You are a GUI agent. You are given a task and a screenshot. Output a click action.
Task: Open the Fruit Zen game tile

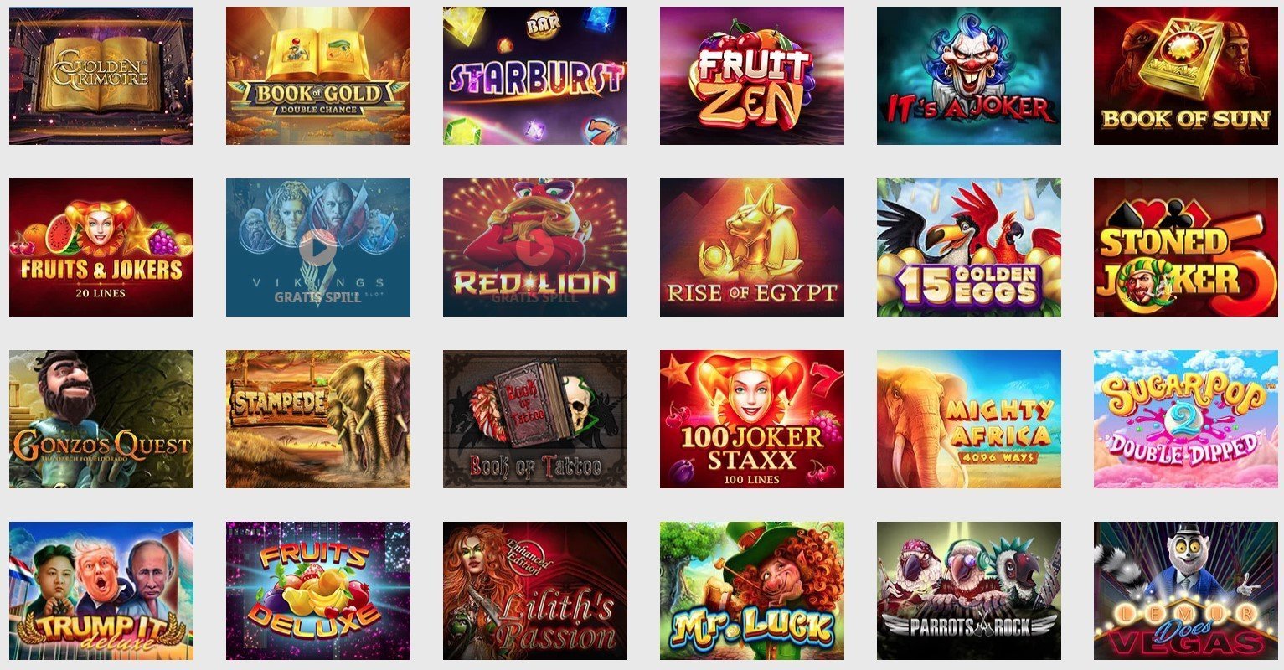pos(752,75)
